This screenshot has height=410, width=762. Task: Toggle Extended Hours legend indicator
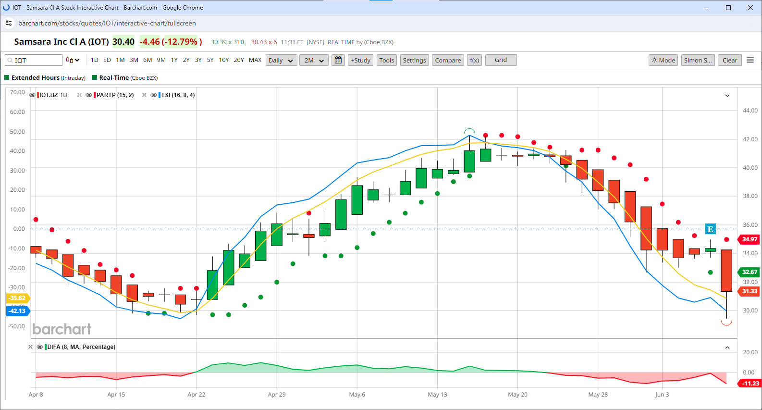point(7,77)
